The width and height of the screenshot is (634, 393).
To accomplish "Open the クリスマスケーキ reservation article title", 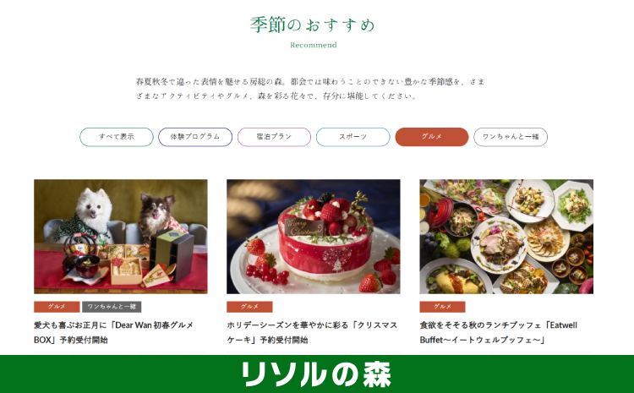I will [x=313, y=332].
